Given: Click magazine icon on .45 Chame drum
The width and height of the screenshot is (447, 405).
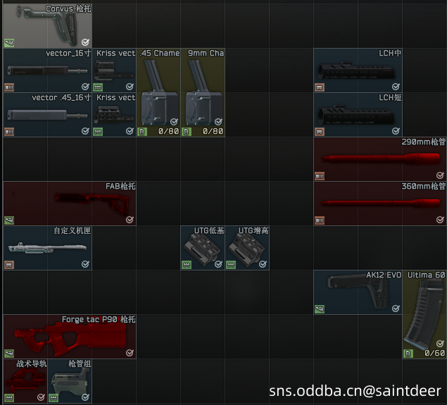Looking at the screenshot, I should click(x=142, y=132).
